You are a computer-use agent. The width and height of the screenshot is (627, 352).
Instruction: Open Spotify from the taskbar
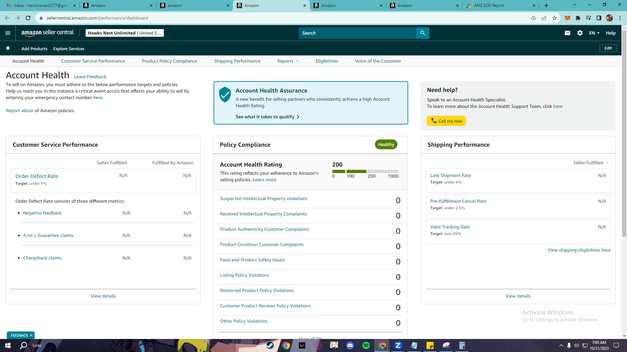366,345
